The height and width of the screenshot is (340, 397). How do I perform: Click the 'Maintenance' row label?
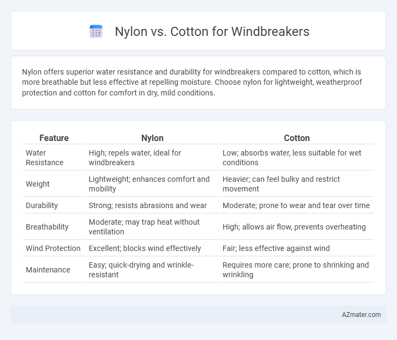pyautogui.click(x=54, y=270)
